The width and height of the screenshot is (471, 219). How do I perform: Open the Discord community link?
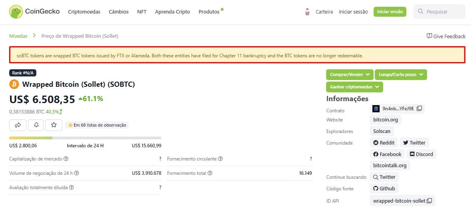(x=422, y=154)
